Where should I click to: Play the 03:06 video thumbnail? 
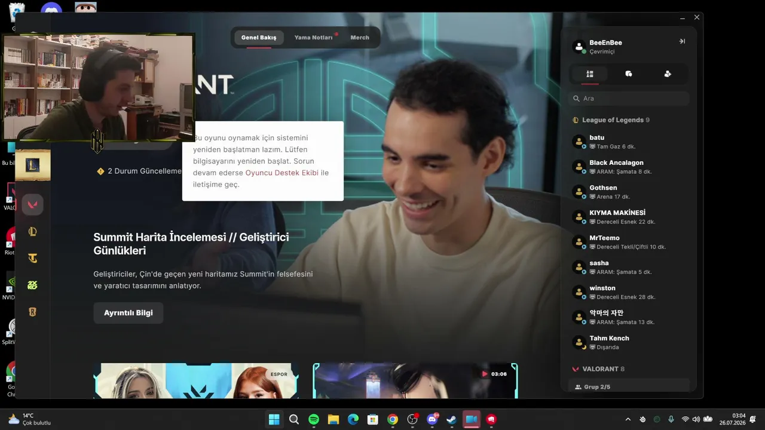pyautogui.click(x=415, y=380)
